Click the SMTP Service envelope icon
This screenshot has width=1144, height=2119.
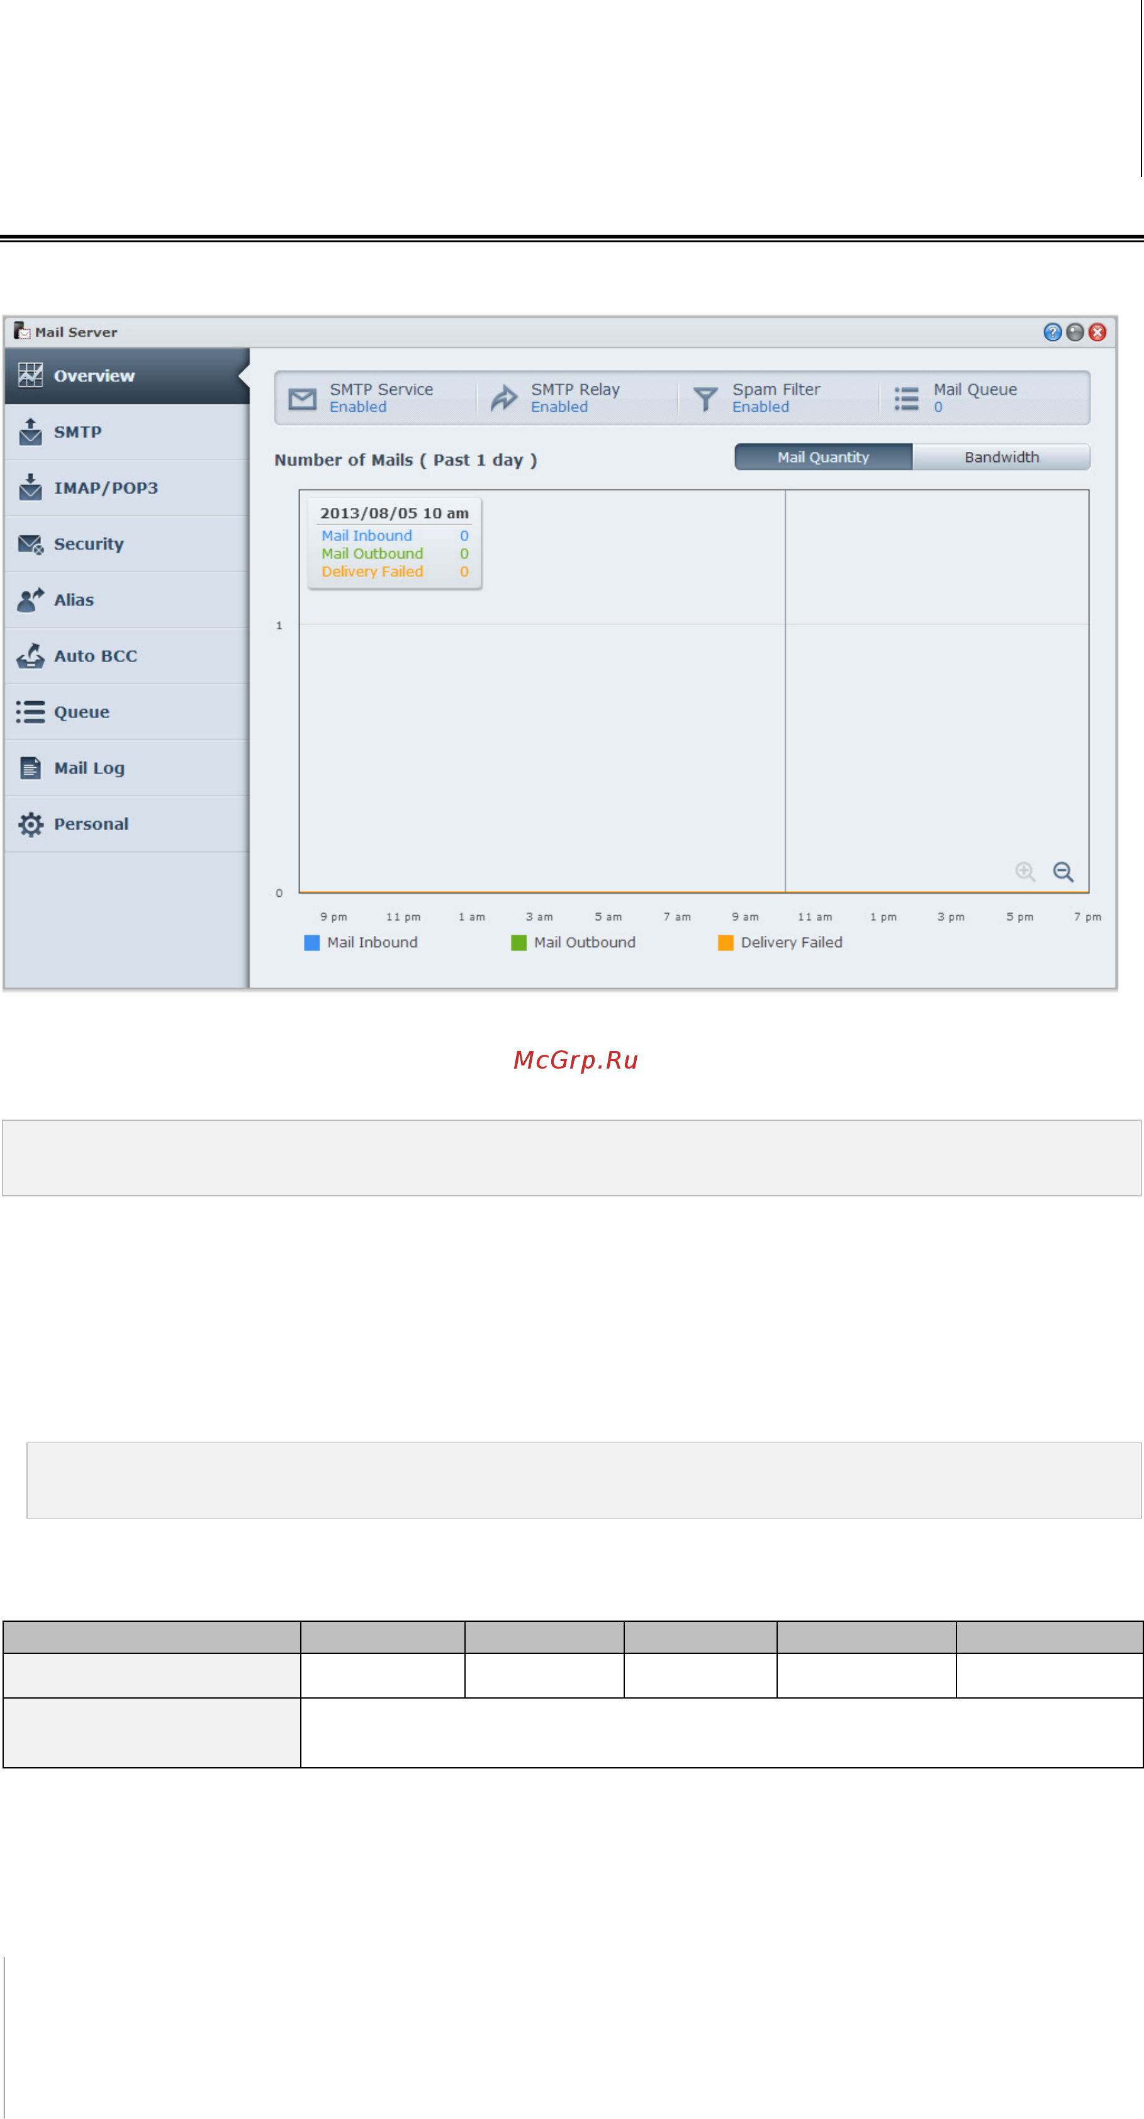coord(303,399)
